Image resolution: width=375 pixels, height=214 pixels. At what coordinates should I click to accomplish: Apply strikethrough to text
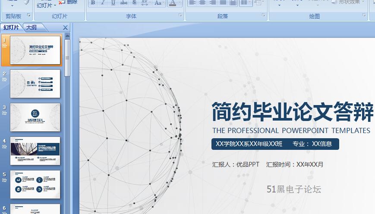pyautogui.click(x=124, y=3)
